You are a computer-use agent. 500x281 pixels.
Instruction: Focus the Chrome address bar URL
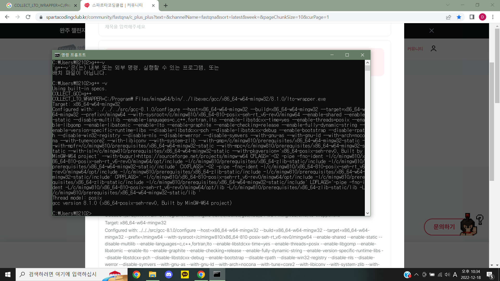click(x=187, y=17)
